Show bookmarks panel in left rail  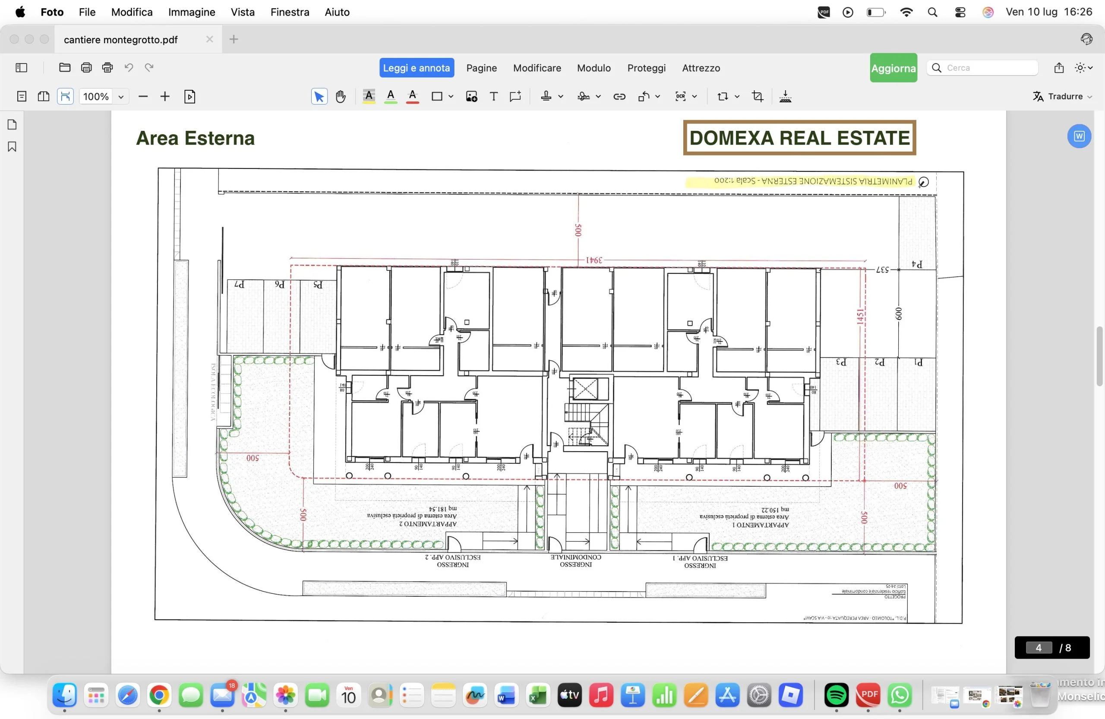[x=12, y=147]
